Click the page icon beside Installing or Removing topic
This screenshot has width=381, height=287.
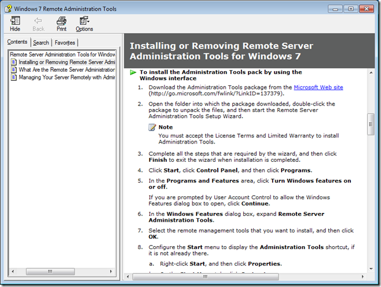click(x=14, y=62)
